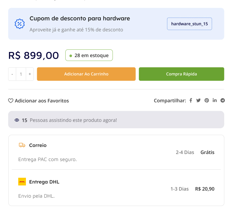The width and height of the screenshot is (233, 214).
Task: Share product on Twitter
Action: [198, 100]
